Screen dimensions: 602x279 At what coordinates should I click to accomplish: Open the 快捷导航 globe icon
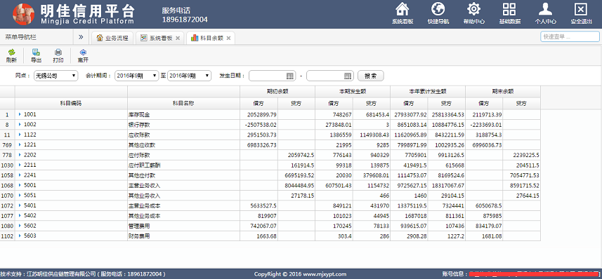pos(438,13)
